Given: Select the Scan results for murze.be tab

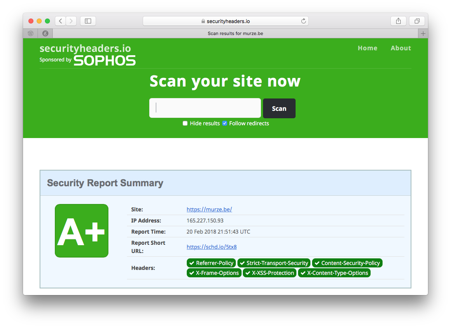Looking at the screenshot, I should click(x=235, y=33).
